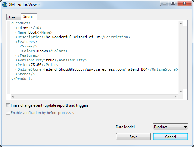Maximize the XML Editor/Viewer window
The height and width of the screenshot is (147, 194).
(x=173, y=3)
